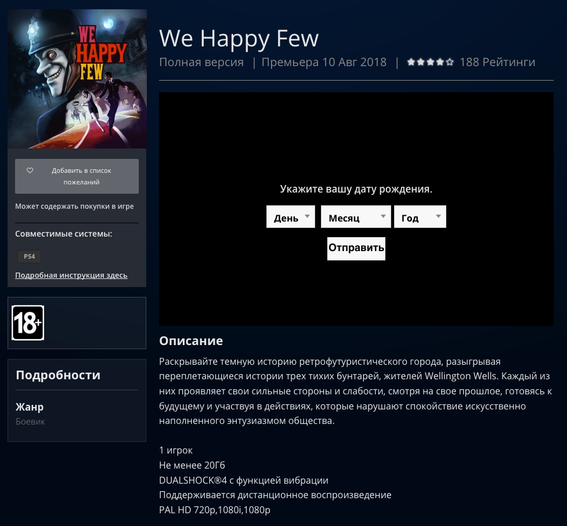Click the We Happy Few cover art
The width and height of the screenshot is (567, 526).
point(77,79)
